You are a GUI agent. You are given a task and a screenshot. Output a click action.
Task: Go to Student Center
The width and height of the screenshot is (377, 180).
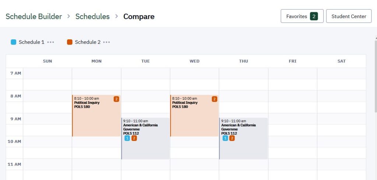pyautogui.click(x=349, y=16)
